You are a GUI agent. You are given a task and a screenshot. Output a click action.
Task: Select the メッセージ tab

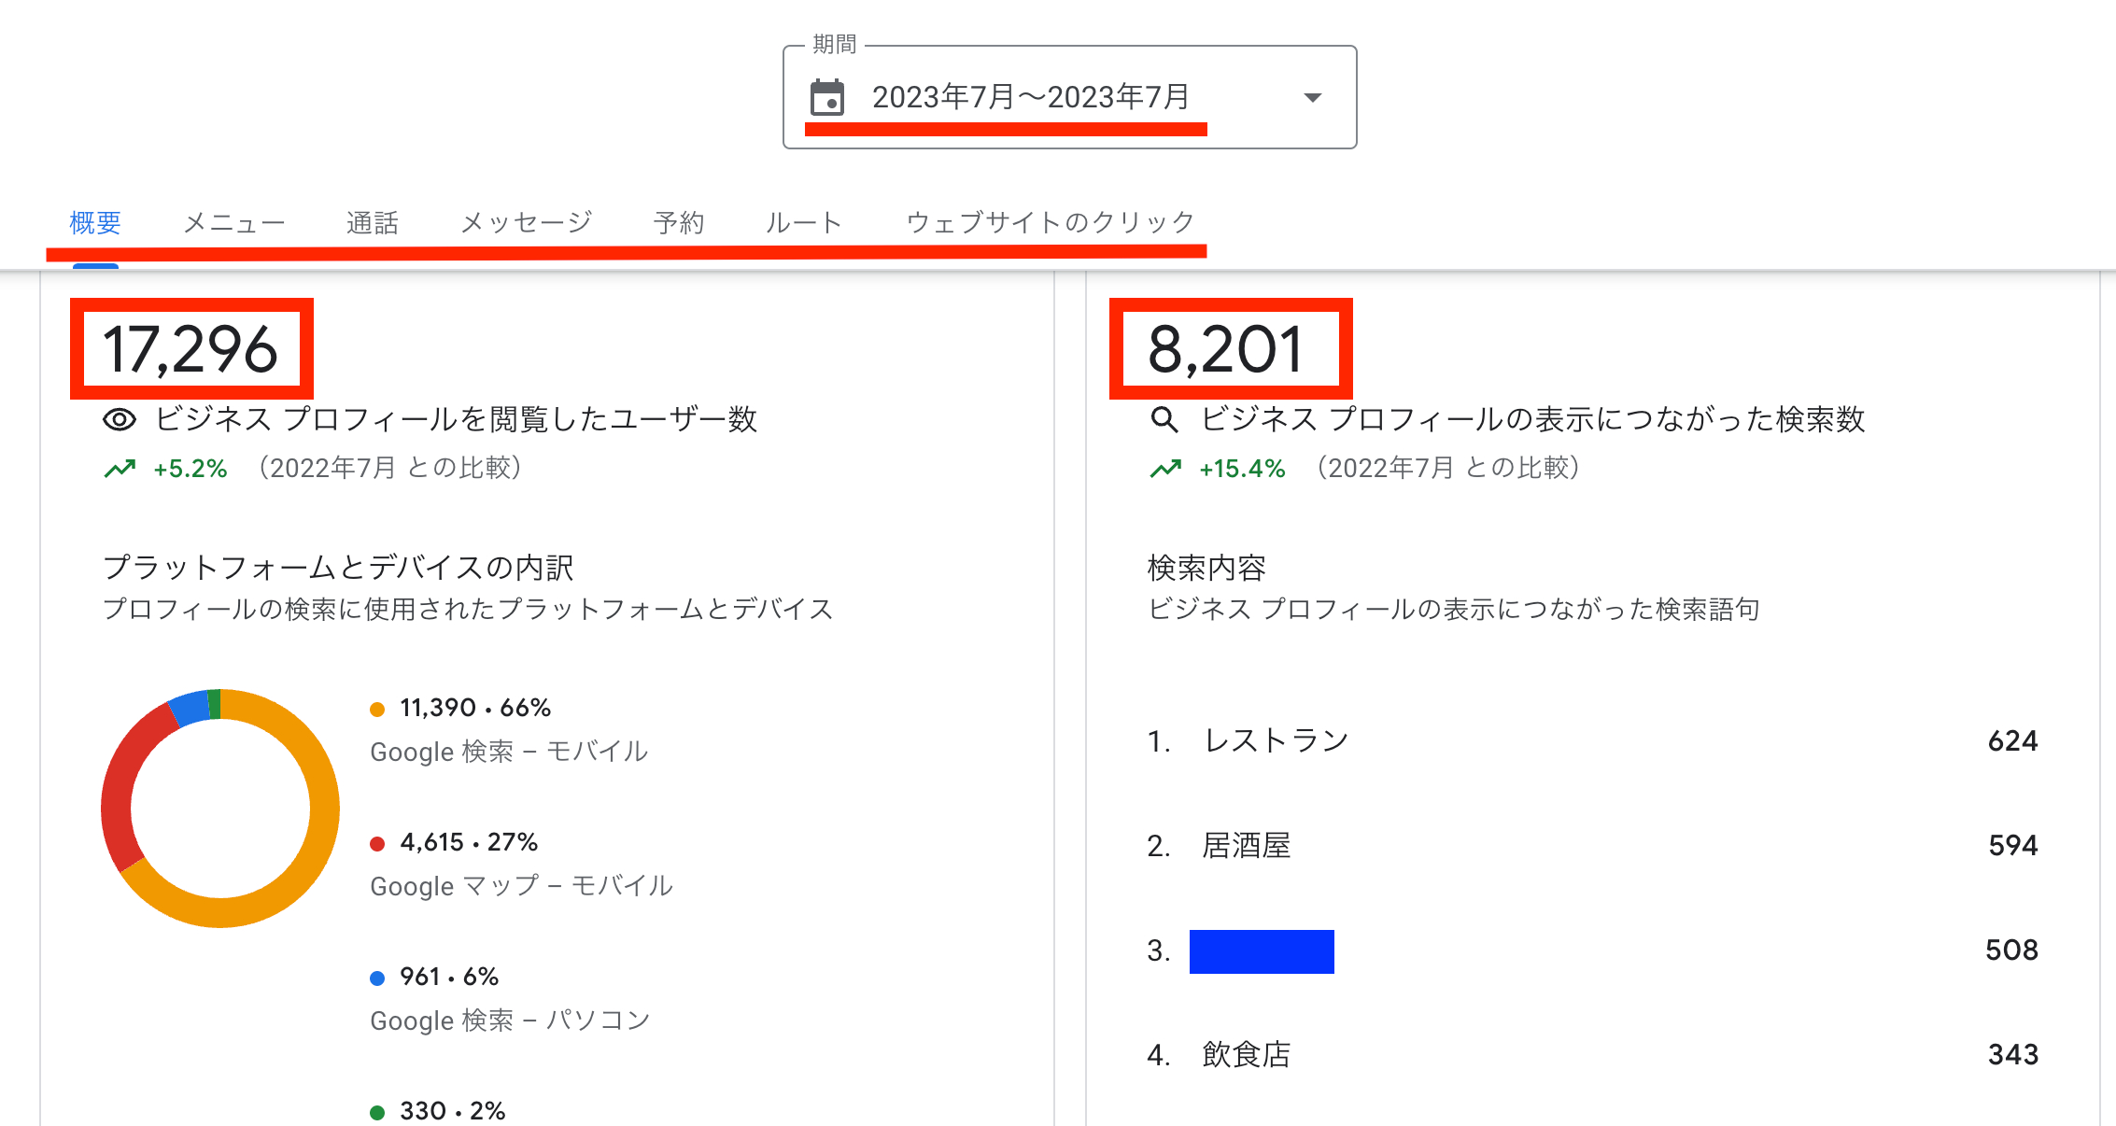[x=525, y=221]
